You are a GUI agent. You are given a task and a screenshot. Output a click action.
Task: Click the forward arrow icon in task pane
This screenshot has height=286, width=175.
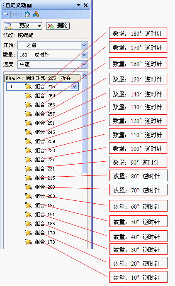point(16,14)
